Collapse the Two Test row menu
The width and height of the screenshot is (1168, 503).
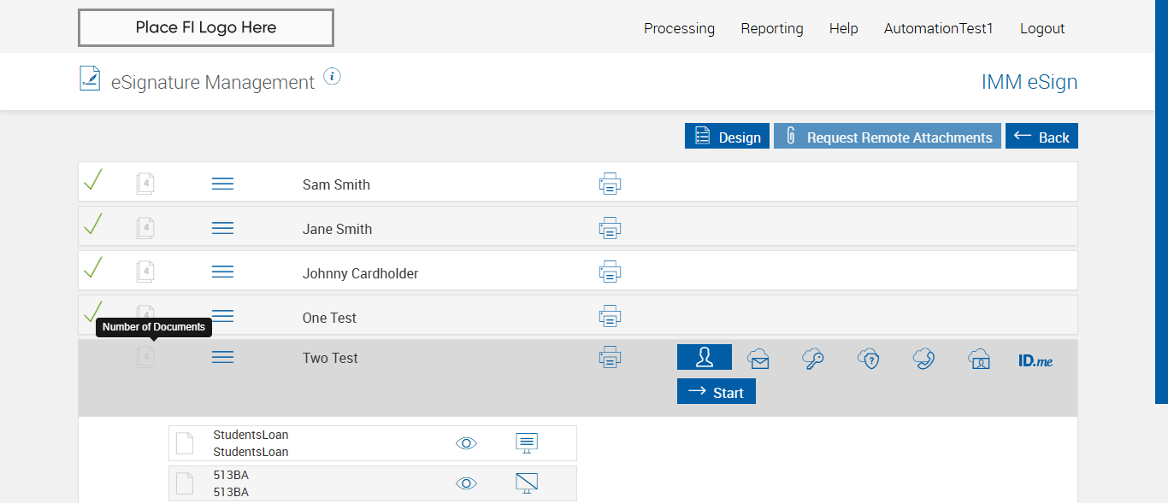[222, 357]
